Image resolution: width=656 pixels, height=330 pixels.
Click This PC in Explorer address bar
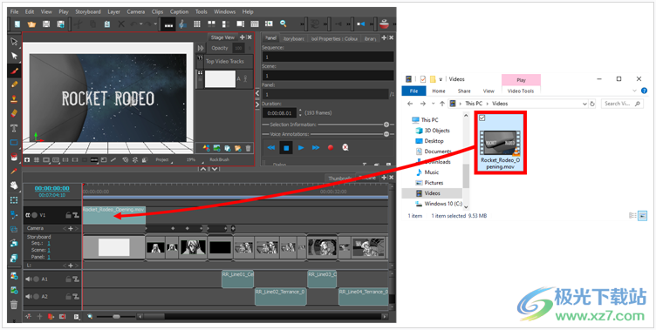click(474, 104)
